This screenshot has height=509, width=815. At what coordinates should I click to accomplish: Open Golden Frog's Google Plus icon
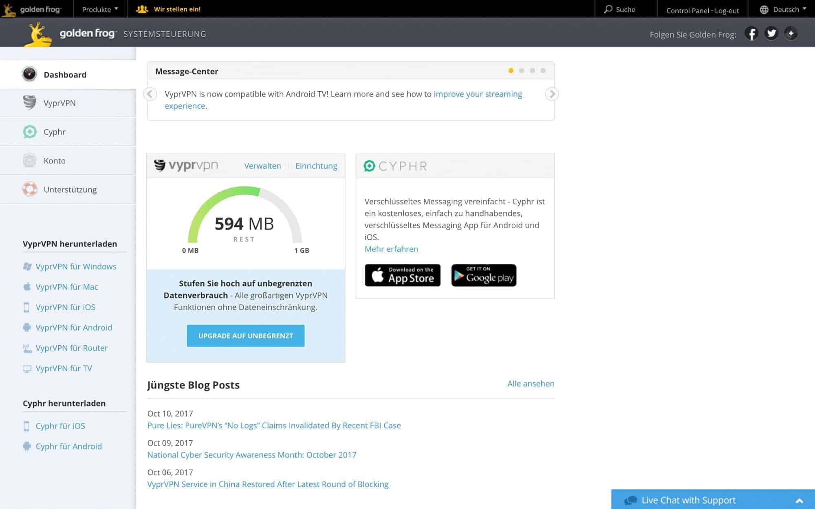pos(791,33)
